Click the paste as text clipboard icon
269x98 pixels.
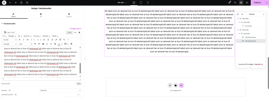point(43,44)
